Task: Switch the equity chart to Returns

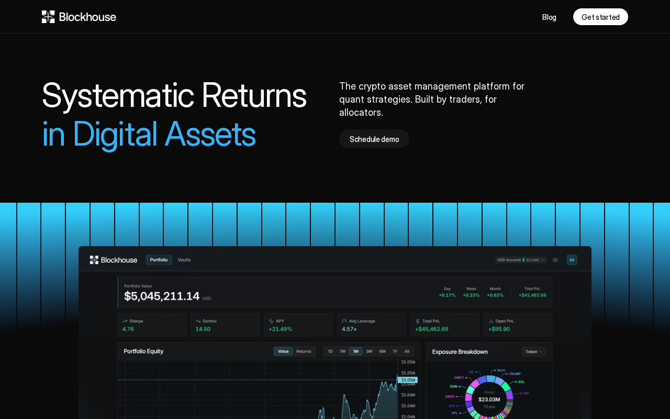Action: click(304, 351)
